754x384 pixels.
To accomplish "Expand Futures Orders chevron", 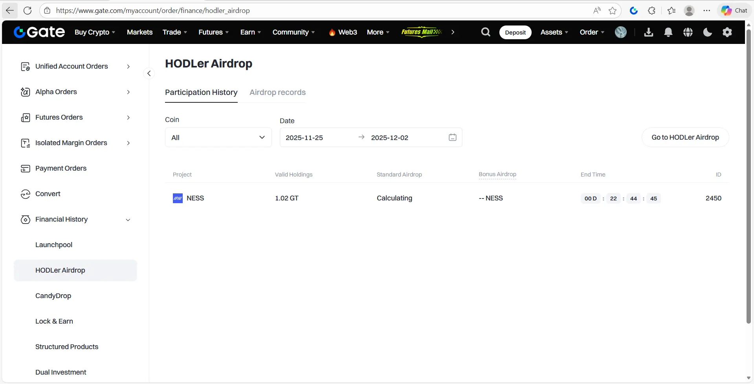I will (128, 118).
